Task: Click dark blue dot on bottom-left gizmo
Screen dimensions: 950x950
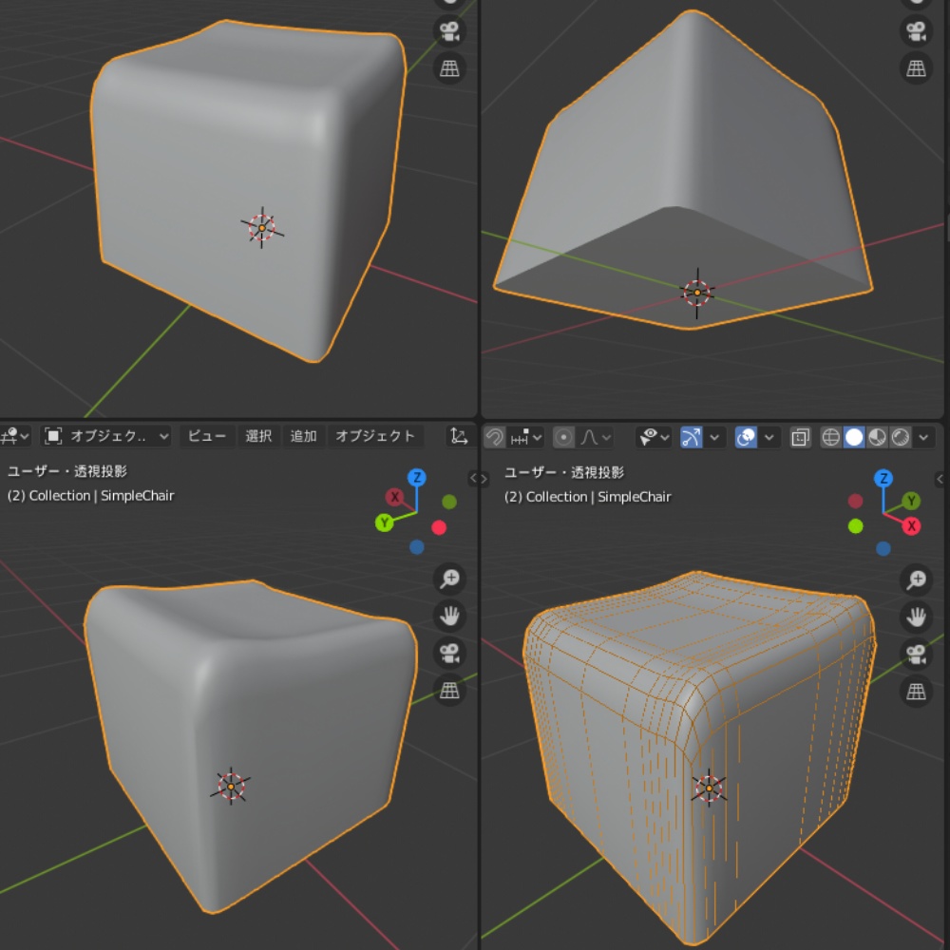Action: [416, 547]
